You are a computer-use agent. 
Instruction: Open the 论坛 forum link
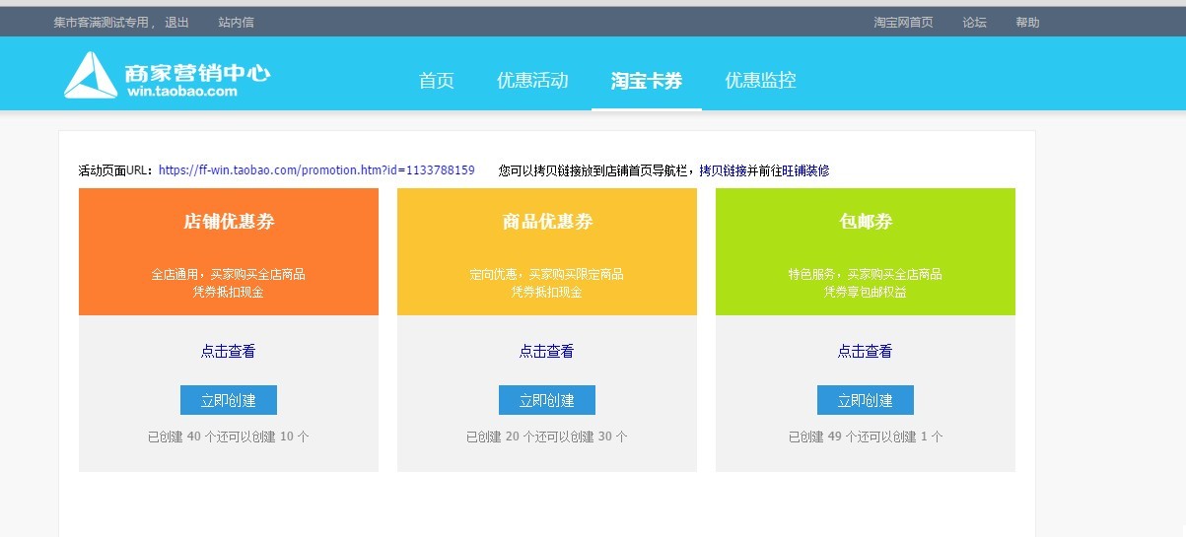(974, 22)
